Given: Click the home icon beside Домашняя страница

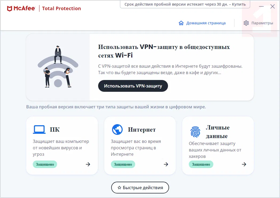Looking at the screenshot, I should (x=181, y=23).
